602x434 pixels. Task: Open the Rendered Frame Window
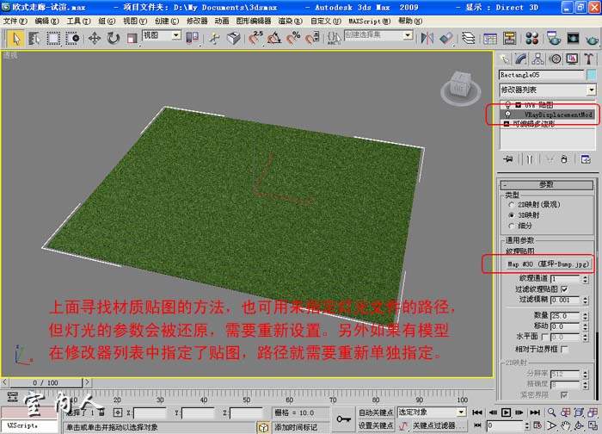click(573, 38)
